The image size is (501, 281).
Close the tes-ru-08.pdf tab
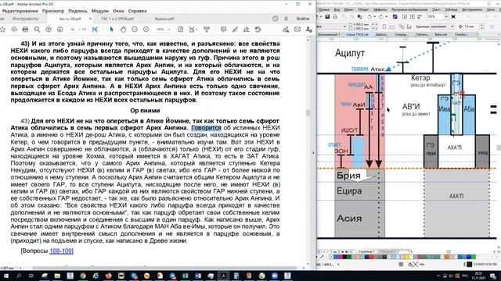pyautogui.click(x=90, y=19)
